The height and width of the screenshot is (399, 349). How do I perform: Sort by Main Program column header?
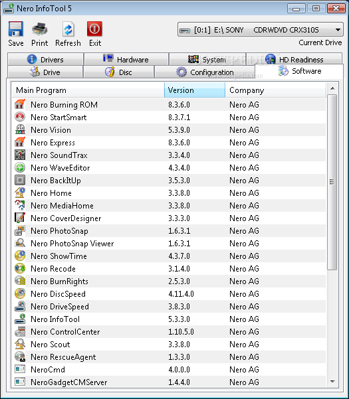tap(88, 90)
